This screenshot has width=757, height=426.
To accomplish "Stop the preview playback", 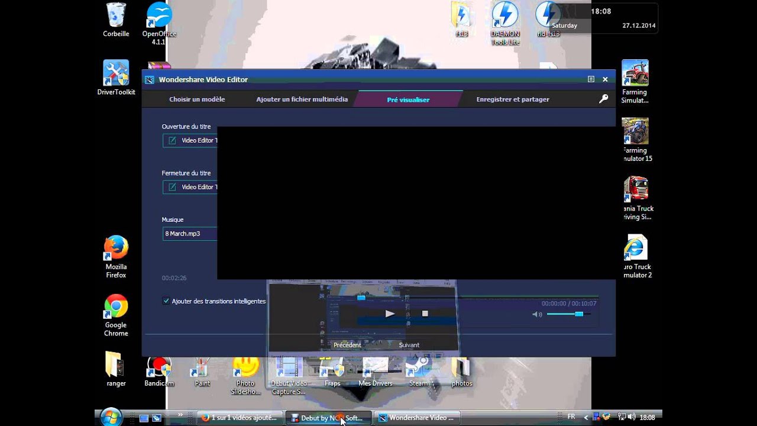I will pos(425,314).
